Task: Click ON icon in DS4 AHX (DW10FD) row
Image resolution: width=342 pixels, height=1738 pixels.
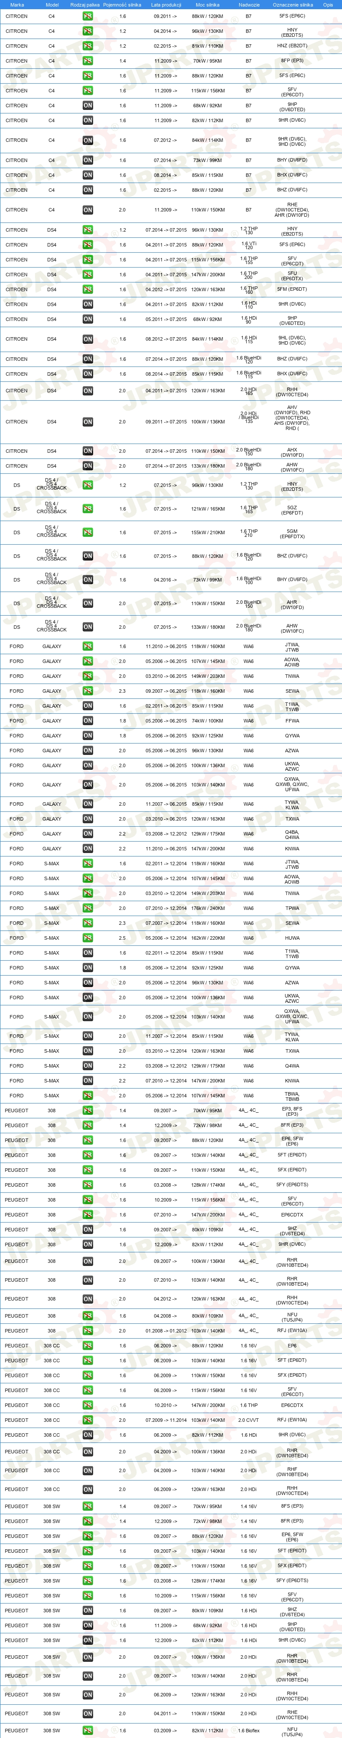Action: pos(87,451)
